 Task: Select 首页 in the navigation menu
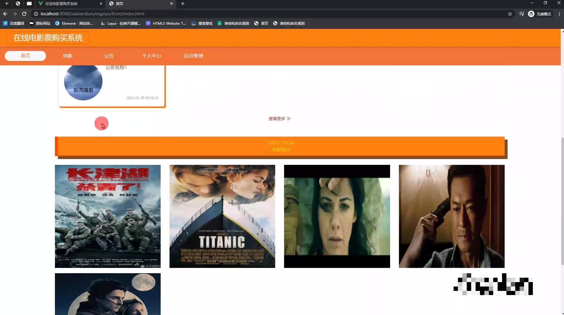point(25,56)
